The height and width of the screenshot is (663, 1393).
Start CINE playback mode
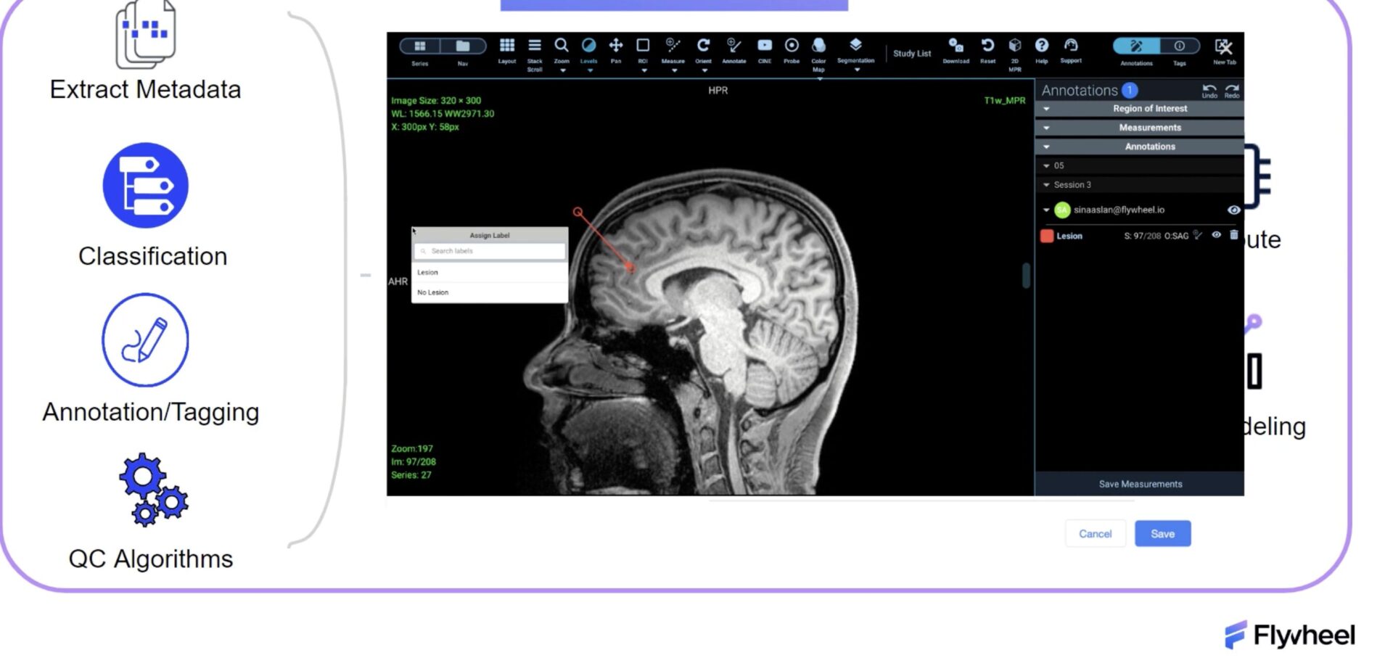tap(765, 46)
